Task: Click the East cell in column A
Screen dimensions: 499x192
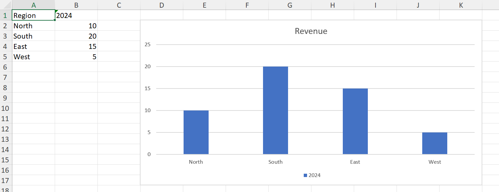Action: click(x=33, y=46)
